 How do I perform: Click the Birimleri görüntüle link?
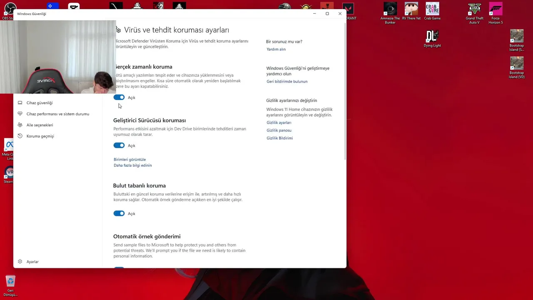[x=130, y=160]
